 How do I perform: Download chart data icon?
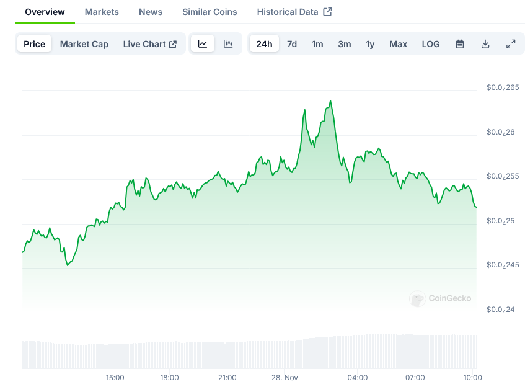(x=485, y=44)
